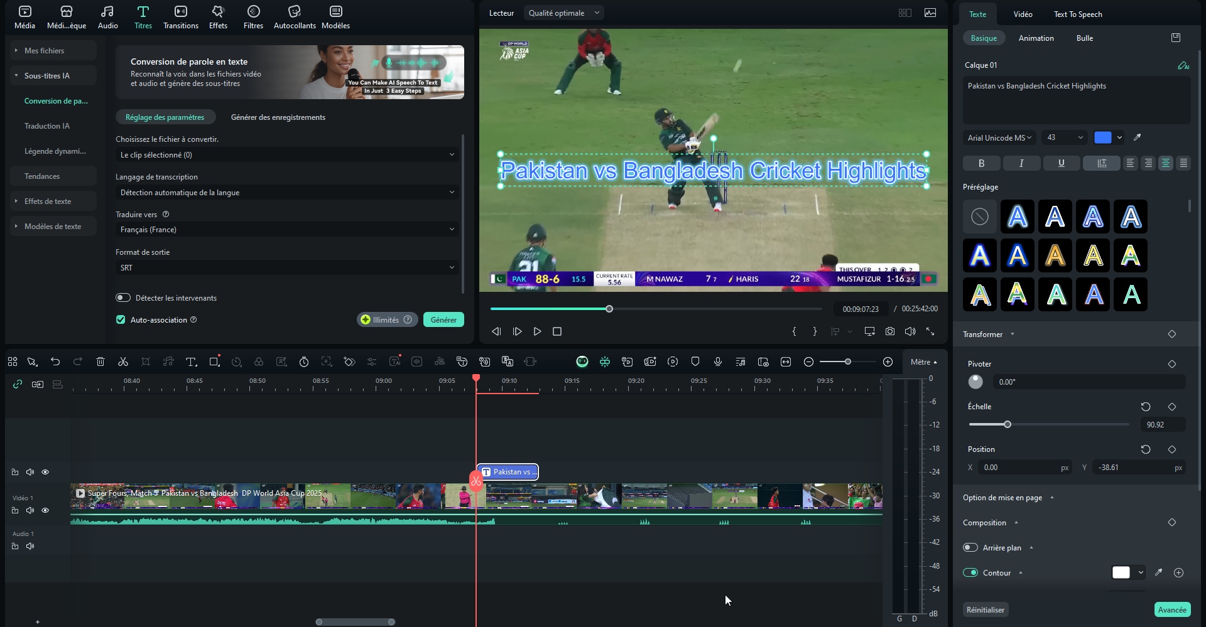The width and height of the screenshot is (1206, 627).
Task: Open the Traduire vers language dropdown
Action: coord(286,229)
